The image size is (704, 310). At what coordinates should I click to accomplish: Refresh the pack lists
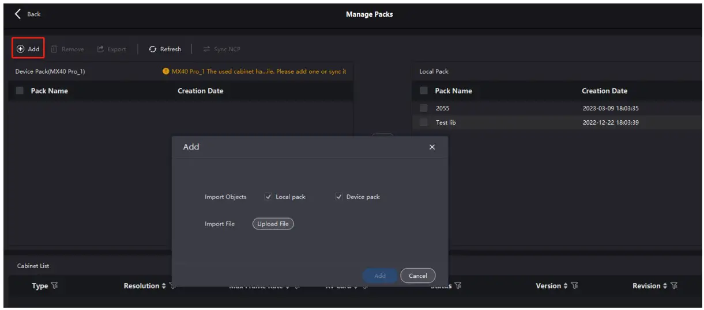165,49
